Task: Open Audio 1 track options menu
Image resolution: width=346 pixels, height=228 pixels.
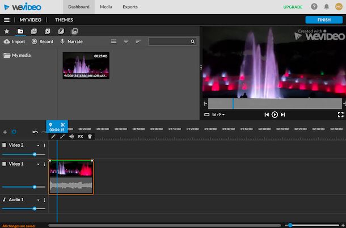Action: click(45, 200)
